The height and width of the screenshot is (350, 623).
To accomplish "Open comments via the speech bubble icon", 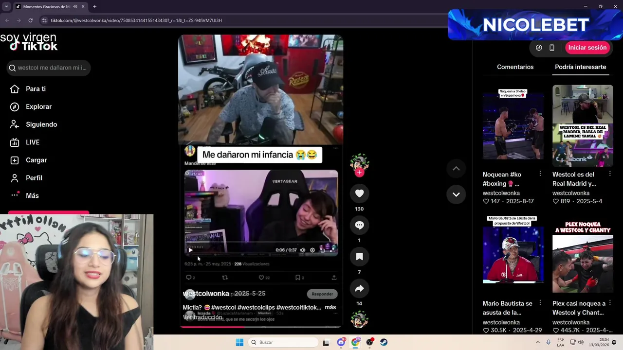I will coord(359,225).
